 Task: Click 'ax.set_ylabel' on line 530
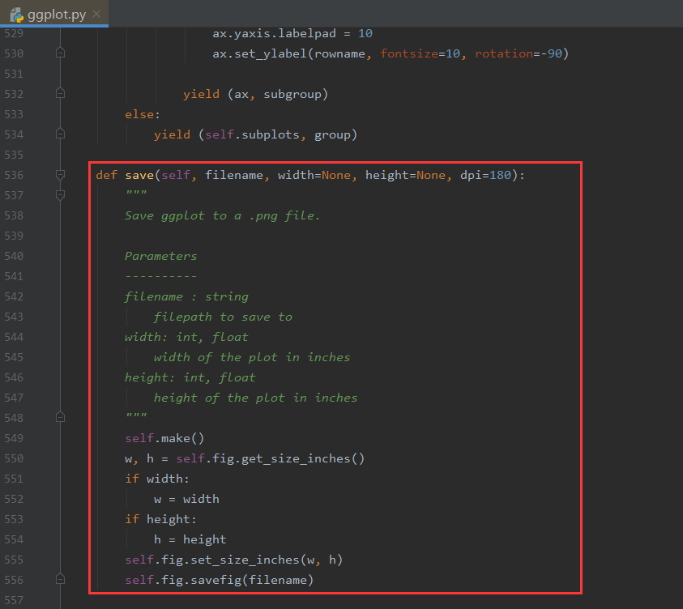(x=259, y=53)
